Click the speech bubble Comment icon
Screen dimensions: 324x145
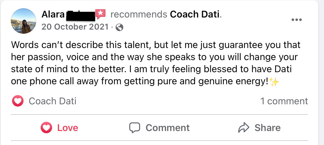135,128
